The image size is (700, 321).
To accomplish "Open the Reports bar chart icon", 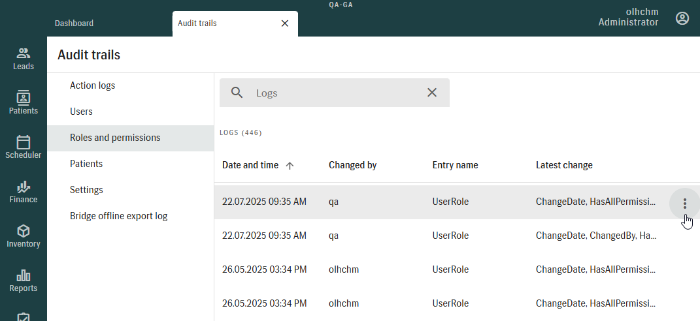I will (x=24, y=275).
